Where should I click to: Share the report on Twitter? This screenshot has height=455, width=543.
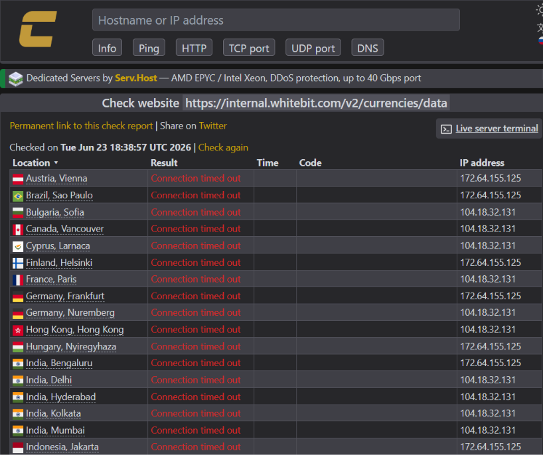pyautogui.click(x=212, y=125)
